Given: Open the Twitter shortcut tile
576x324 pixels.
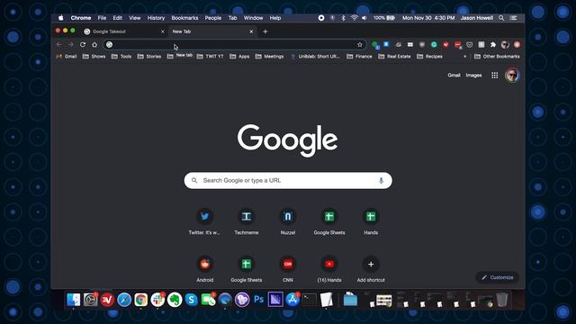Looking at the screenshot, I should [204, 221].
